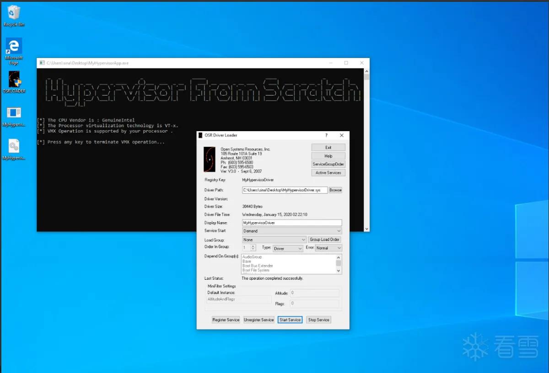This screenshot has width=549, height=373.
Task: Click inside the Display Name input field
Action: click(x=292, y=223)
